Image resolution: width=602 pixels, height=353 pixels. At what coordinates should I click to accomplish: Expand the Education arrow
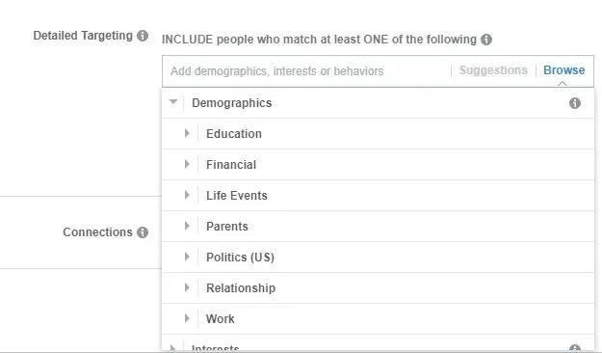pos(187,133)
